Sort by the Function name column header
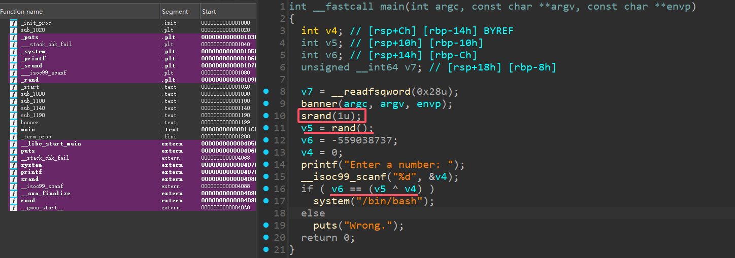 [x=21, y=12]
